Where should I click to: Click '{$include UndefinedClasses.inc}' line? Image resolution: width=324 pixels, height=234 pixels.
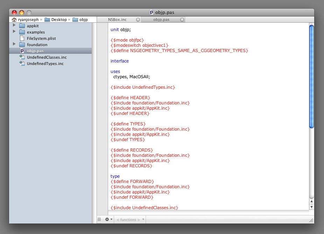(144, 207)
